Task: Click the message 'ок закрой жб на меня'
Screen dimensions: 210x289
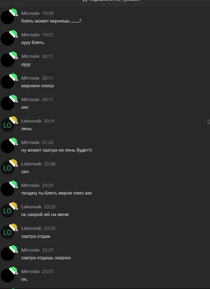Action: point(45,215)
